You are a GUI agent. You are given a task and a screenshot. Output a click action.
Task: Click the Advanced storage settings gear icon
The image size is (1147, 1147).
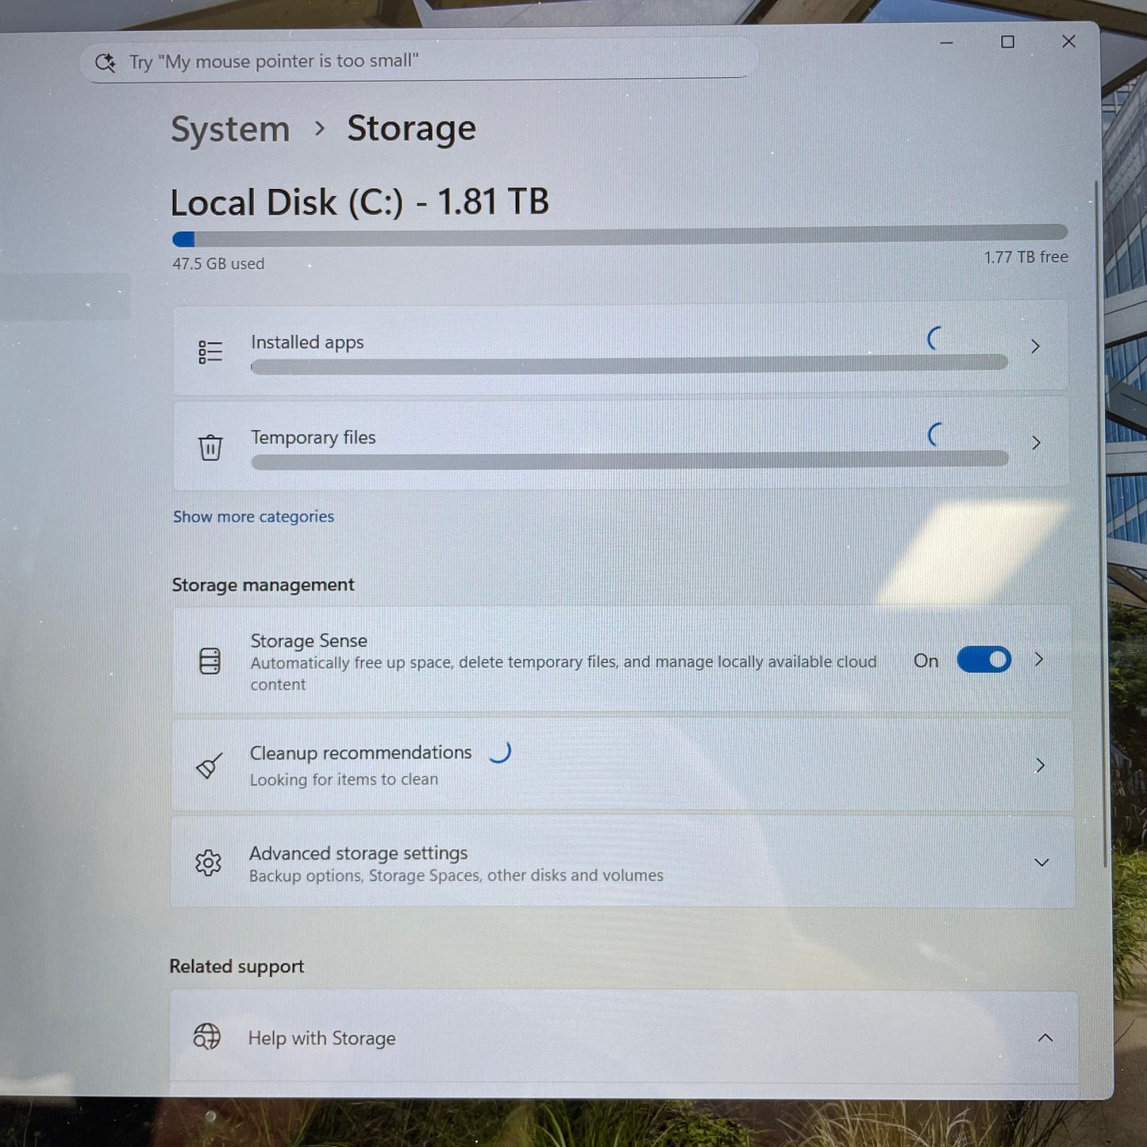click(x=208, y=863)
